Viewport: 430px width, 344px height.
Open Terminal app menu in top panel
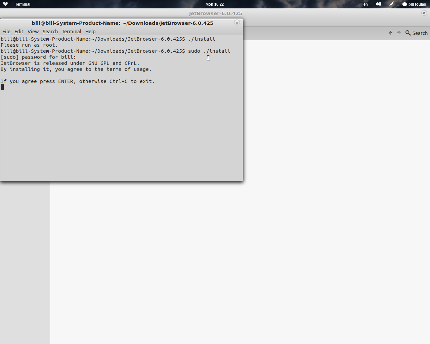[23, 4]
